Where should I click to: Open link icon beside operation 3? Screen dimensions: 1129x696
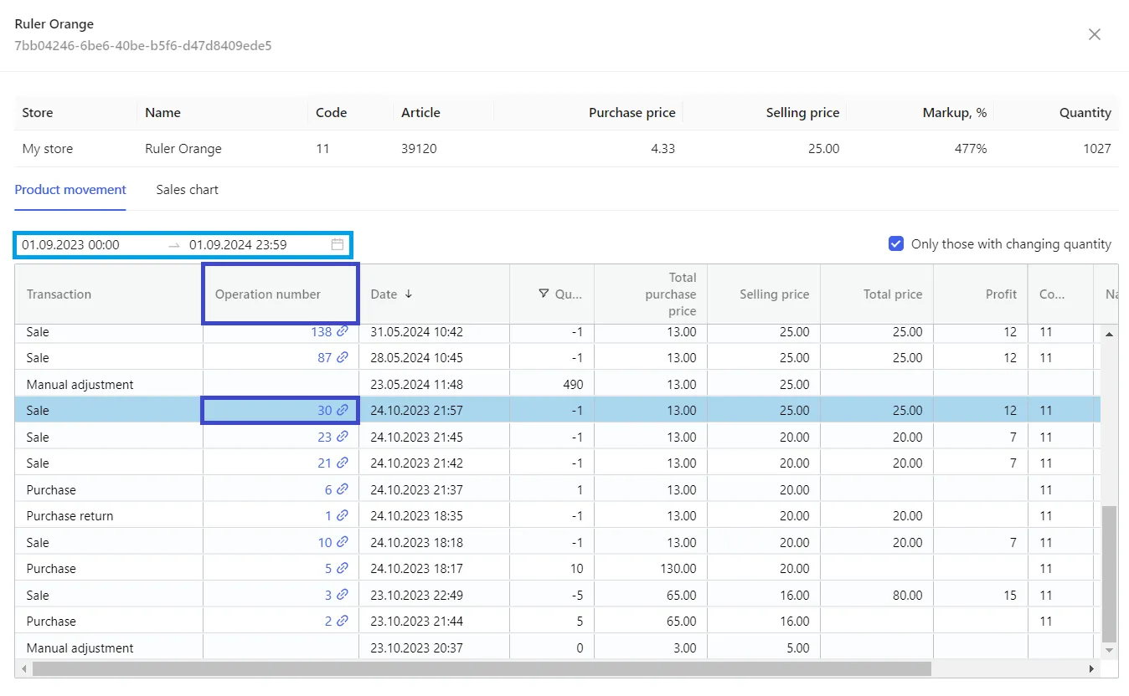coord(343,595)
